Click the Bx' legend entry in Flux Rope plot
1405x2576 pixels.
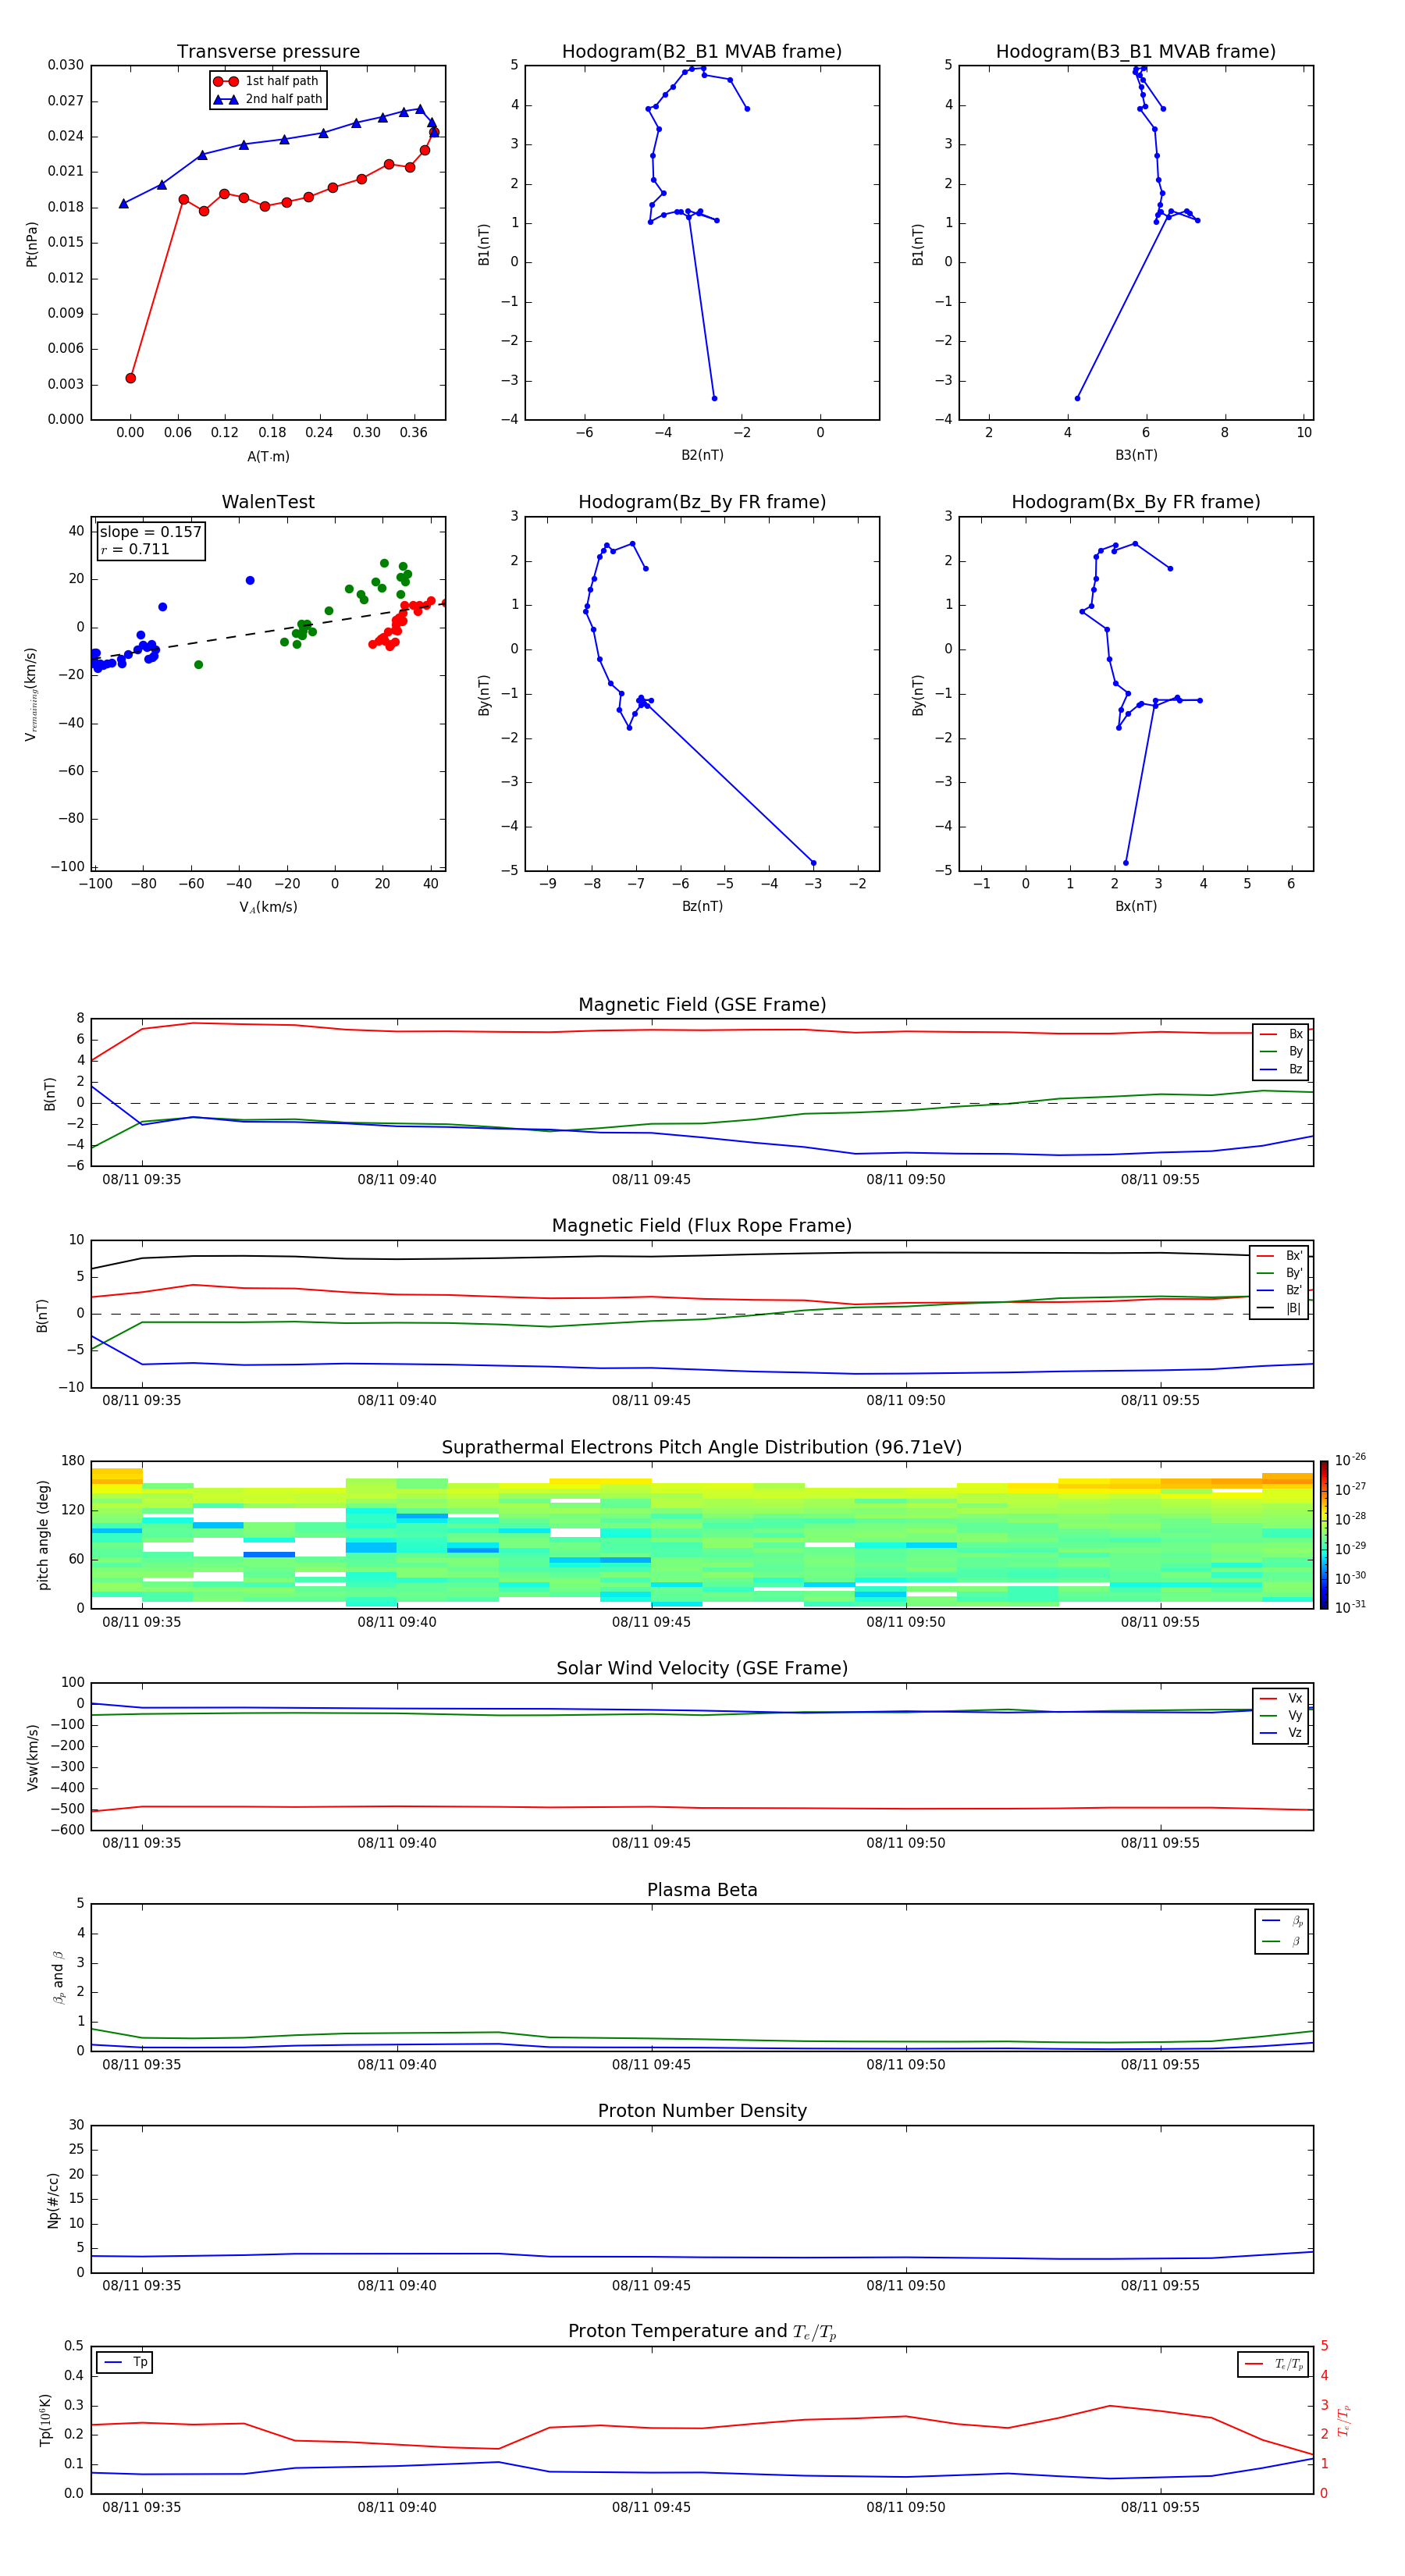[1280, 1256]
